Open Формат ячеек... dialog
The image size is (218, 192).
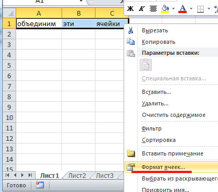point(171,167)
